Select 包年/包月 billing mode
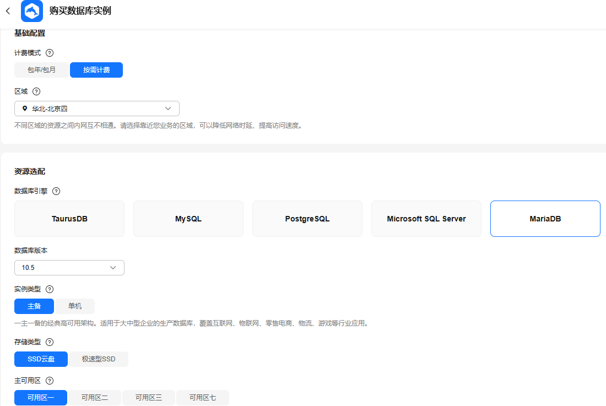 (x=42, y=70)
